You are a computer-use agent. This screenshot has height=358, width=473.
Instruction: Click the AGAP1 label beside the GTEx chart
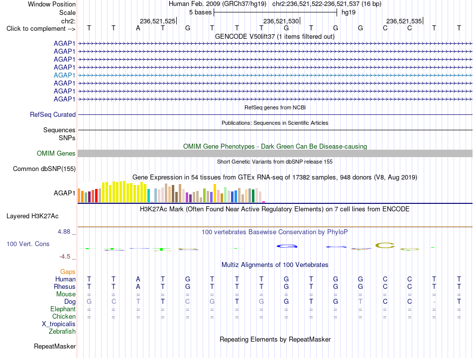(65, 193)
